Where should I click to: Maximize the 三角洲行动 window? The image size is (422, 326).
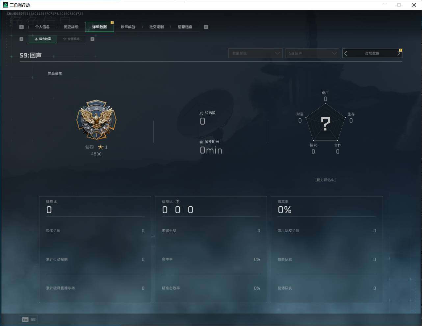[x=399, y=5]
